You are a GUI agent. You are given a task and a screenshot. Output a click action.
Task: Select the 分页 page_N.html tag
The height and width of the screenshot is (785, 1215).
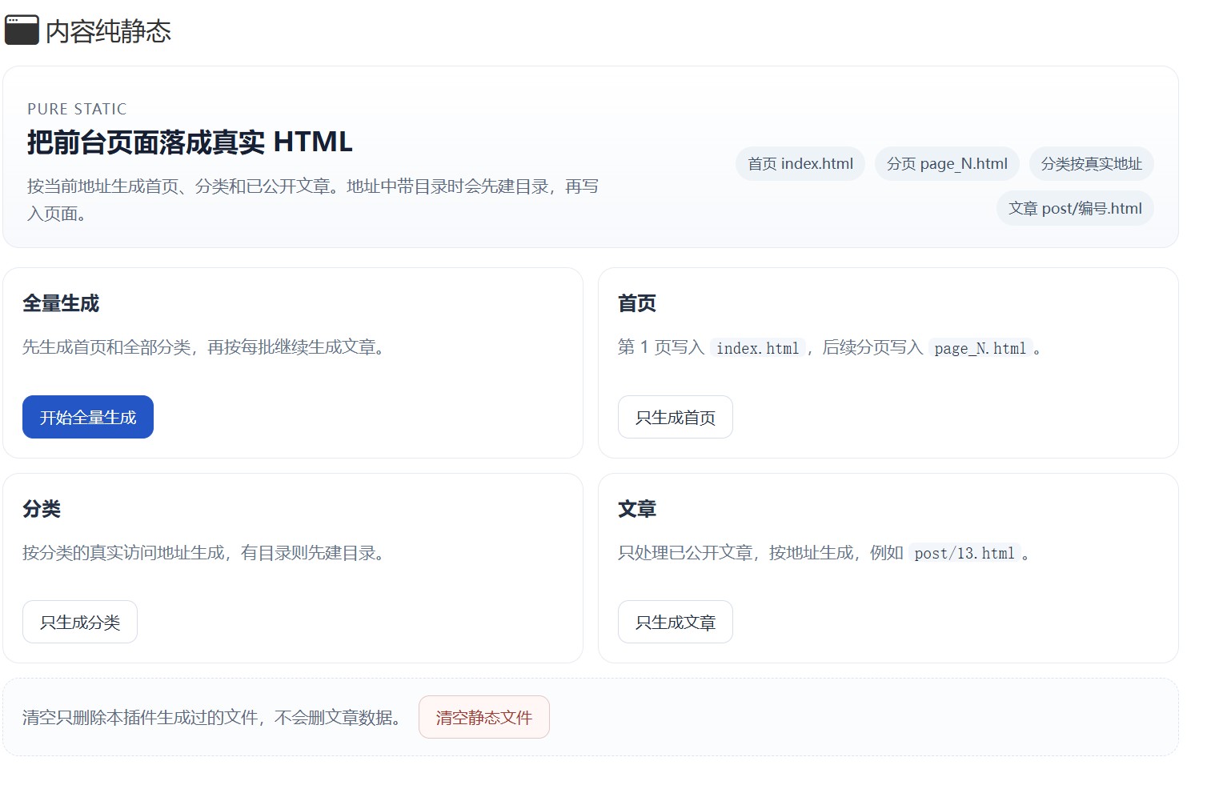point(947,163)
